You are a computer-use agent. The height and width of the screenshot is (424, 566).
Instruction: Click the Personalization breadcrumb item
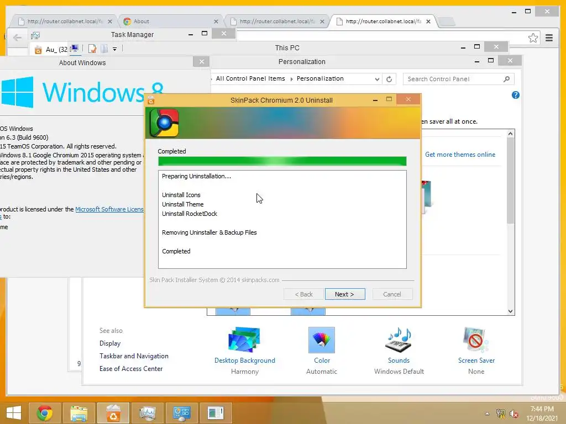pos(320,78)
